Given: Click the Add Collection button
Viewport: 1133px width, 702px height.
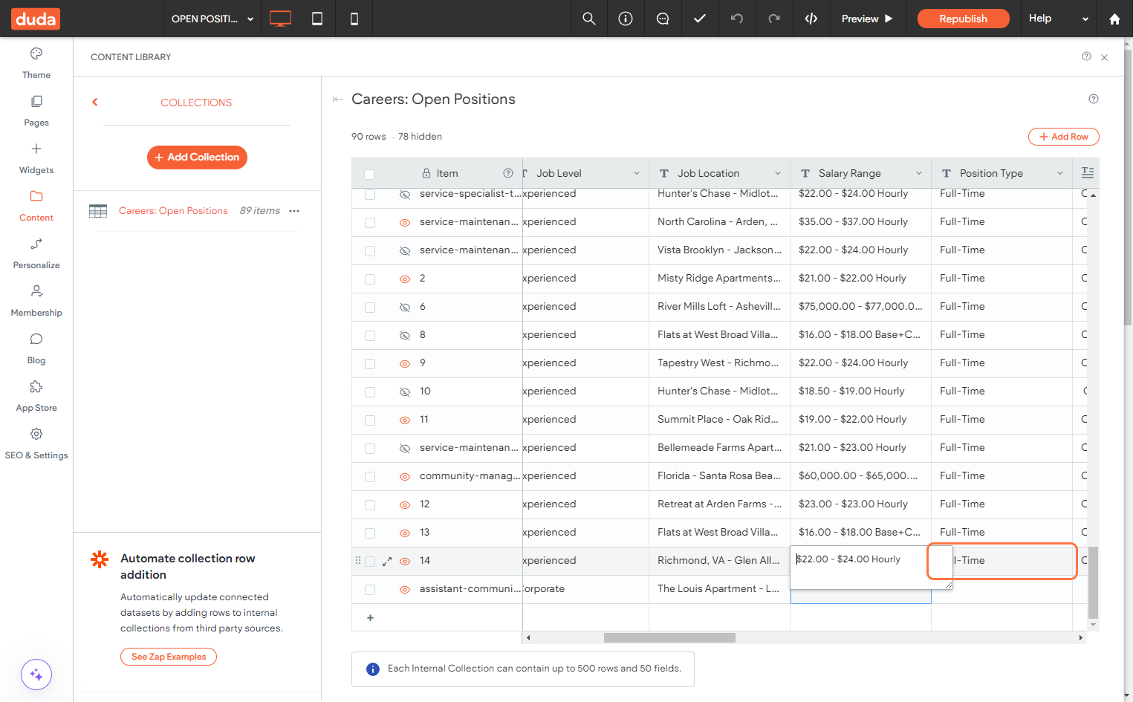Looking at the screenshot, I should coord(197,157).
